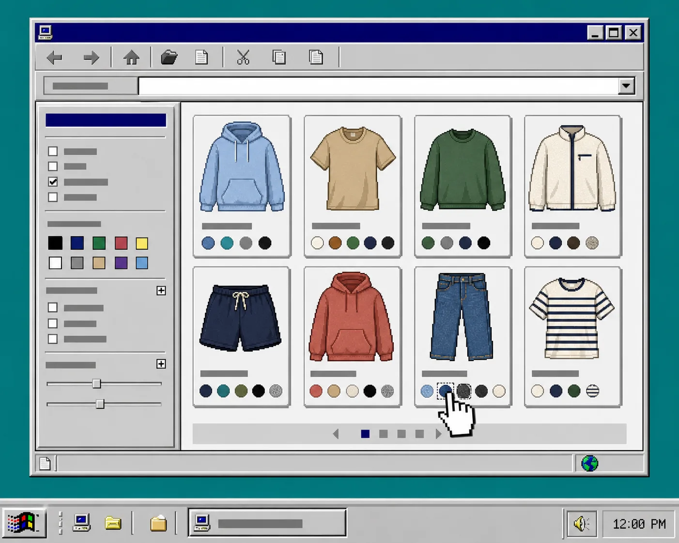The height and width of the screenshot is (543, 679).
Task: Check the third checkbox in the lower filter group
Action: [53, 339]
